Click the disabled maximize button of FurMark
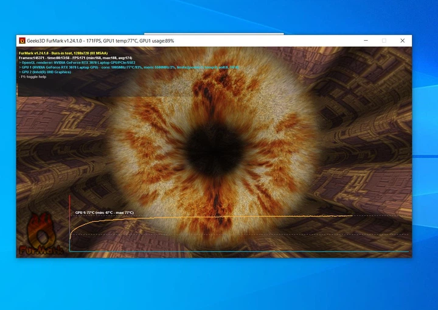This screenshot has width=438, height=310. tap(384, 41)
